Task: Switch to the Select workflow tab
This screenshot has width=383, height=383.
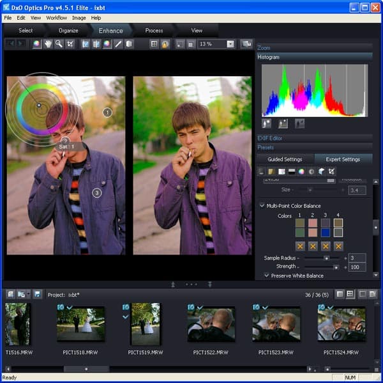Action: 26,31
